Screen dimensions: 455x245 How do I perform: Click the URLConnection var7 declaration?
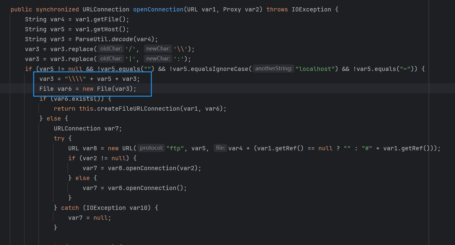pos(87,128)
